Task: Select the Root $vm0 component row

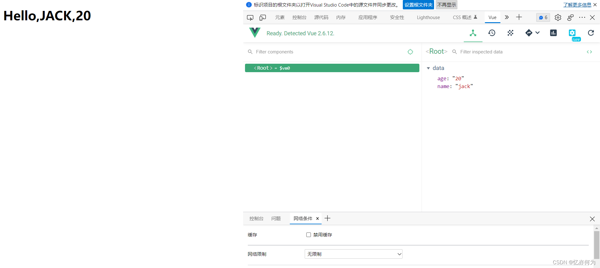Action: point(332,68)
